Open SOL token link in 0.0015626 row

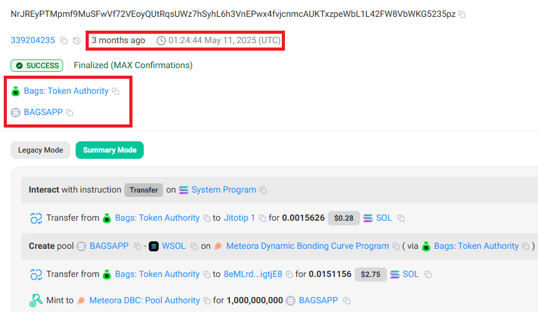[x=384, y=218]
